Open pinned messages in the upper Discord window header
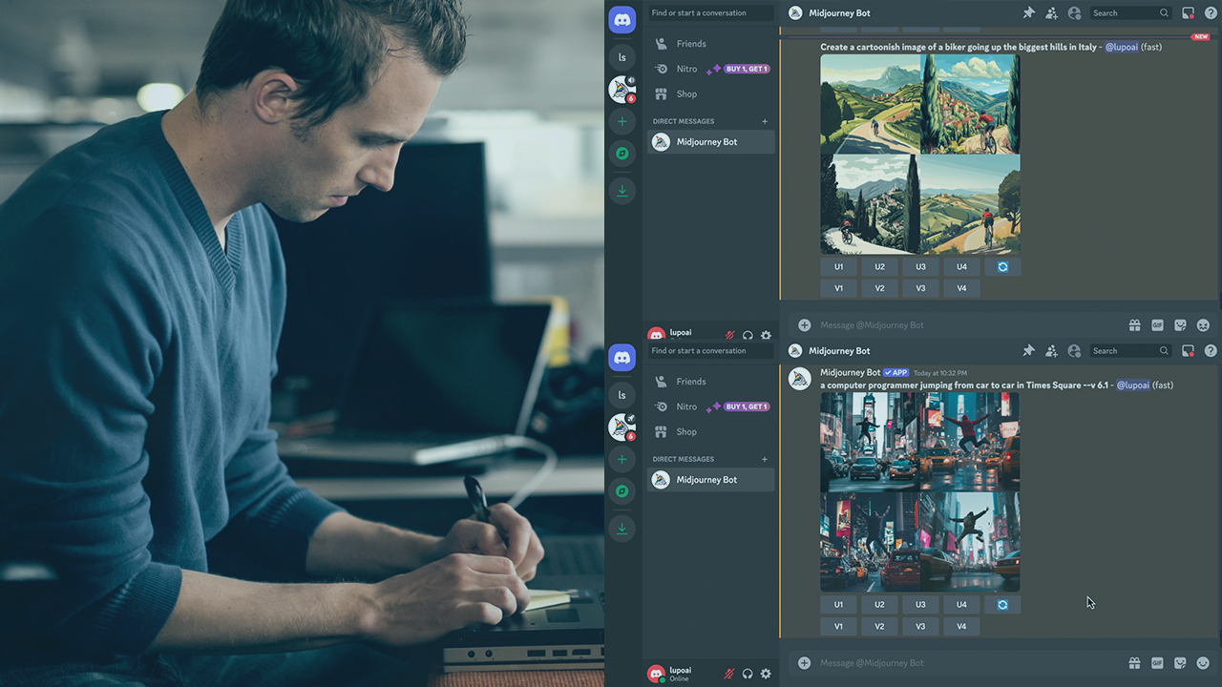1222x687 pixels. tap(1028, 13)
